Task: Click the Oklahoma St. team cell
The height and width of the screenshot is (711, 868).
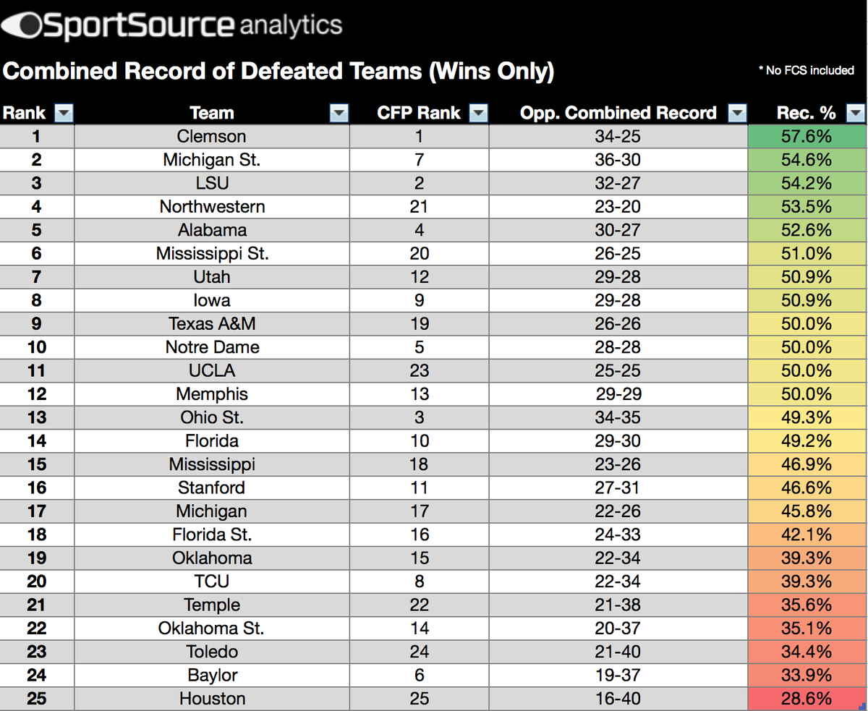Action: coord(211,629)
